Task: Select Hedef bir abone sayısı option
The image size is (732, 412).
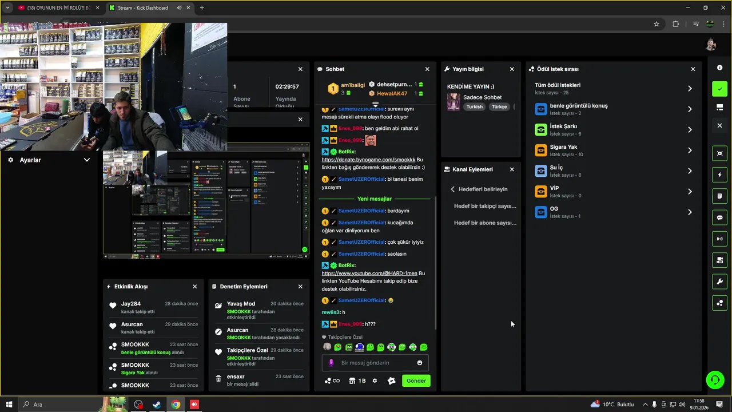Action: pos(485,223)
